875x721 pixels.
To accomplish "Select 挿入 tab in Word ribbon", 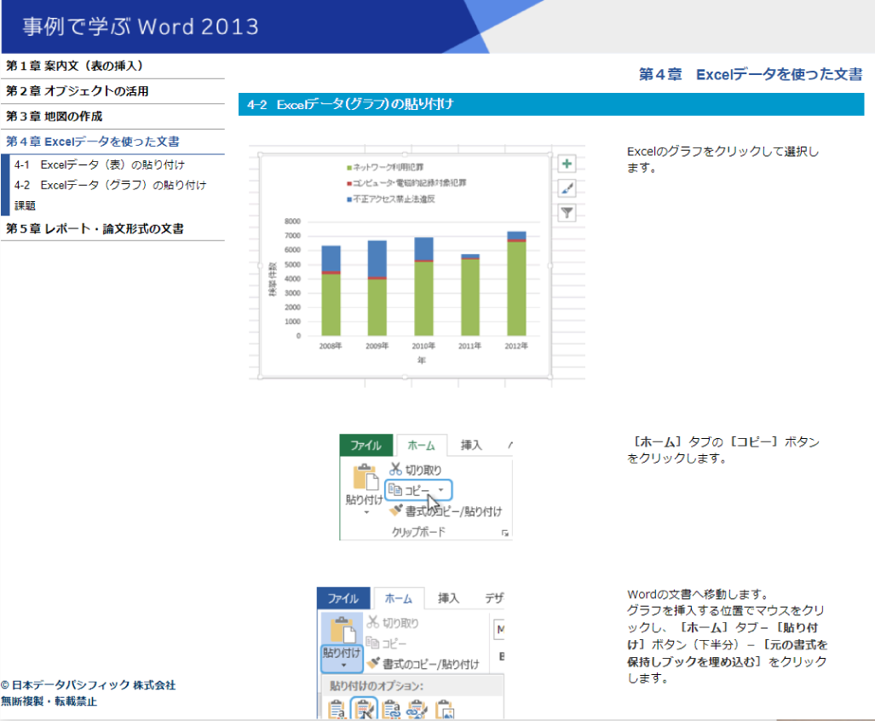I will pyautogui.click(x=448, y=598).
